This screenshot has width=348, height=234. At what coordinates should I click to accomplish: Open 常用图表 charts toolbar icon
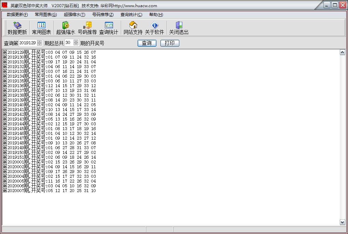[x=41, y=28]
